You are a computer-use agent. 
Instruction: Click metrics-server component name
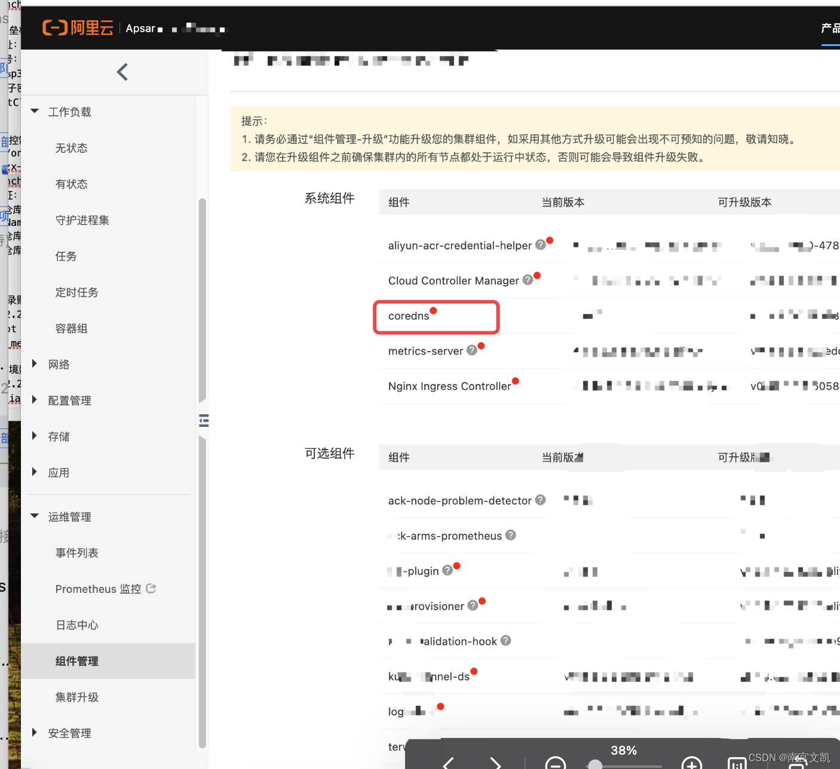click(x=425, y=351)
